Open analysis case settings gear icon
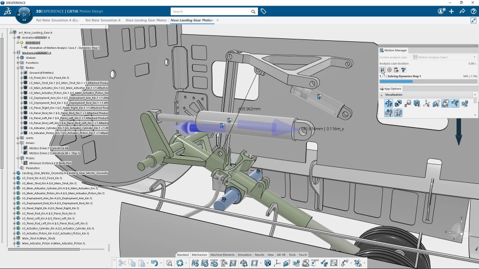Viewport: 479px width, 269px height. coord(389,70)
